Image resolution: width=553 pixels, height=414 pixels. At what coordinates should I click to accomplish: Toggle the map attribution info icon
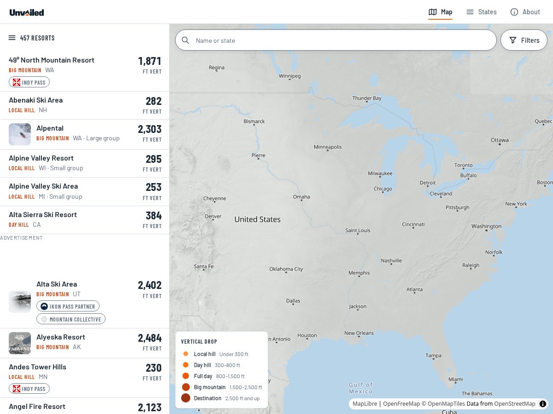[543, 404]
